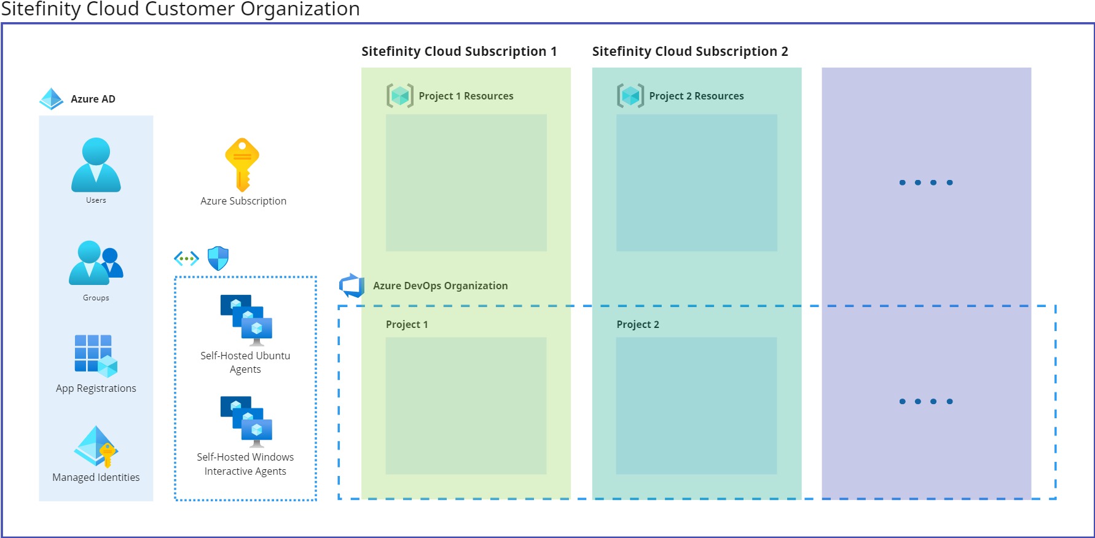Click the virtual network arrows icon
The width and height of the screenshot is (1095, 538).
186,259
